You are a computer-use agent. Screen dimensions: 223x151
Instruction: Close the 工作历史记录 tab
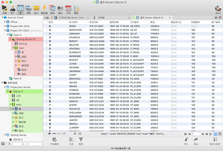pyautogui.click(x=88, y=18)
